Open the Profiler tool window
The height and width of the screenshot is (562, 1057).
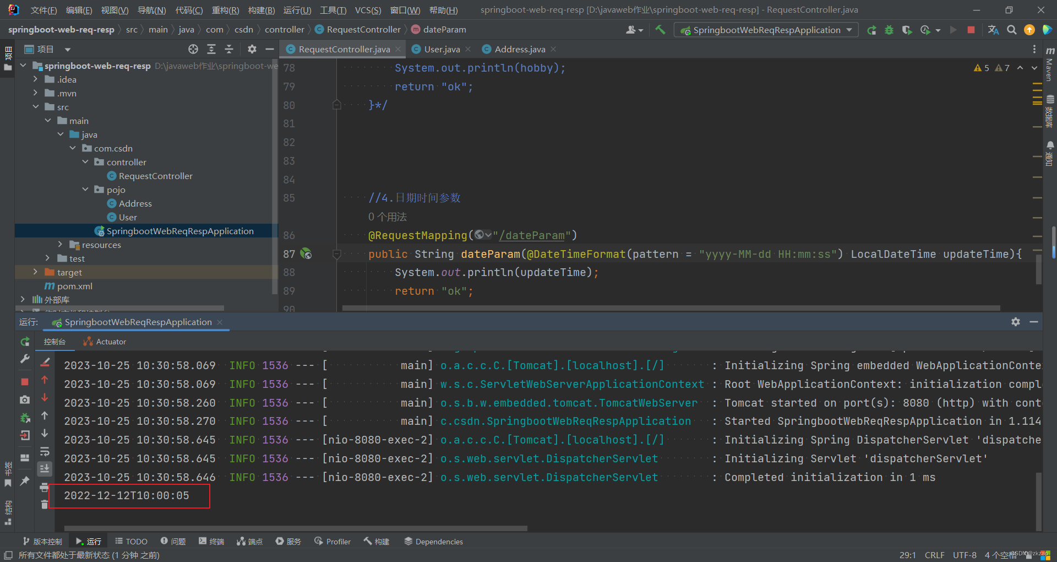(x=332, y=542)
